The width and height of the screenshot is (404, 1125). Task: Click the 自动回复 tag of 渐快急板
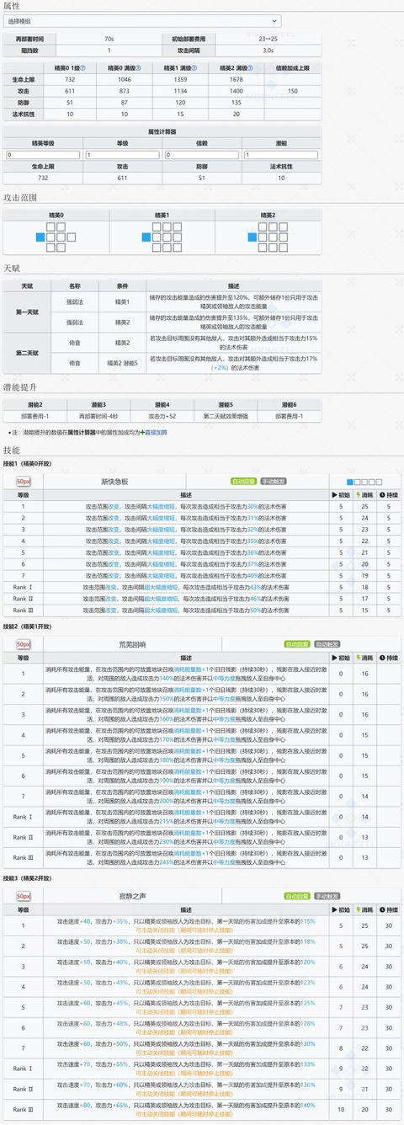pyautogui.click(x=243, y=482)
